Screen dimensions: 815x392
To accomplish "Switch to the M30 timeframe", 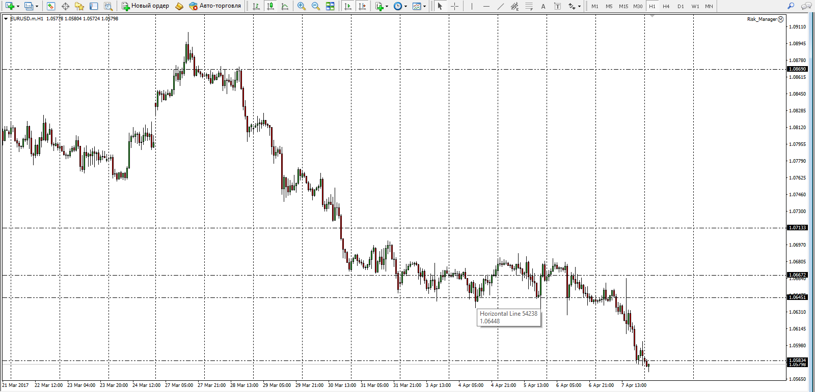I will [x=638, y=6].
